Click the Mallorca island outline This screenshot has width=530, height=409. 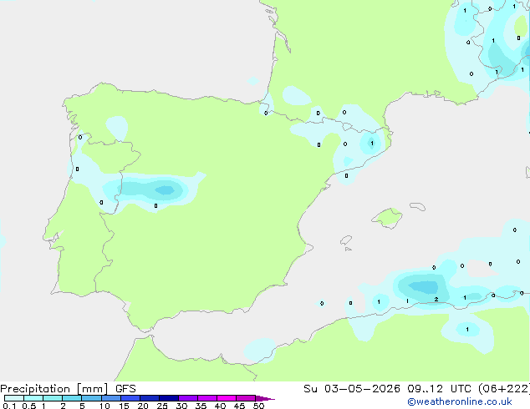point(387,219)
